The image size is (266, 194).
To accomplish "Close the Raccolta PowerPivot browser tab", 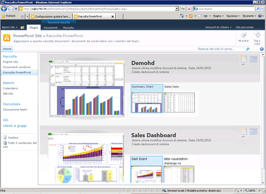I will click(x=113, y=17).
